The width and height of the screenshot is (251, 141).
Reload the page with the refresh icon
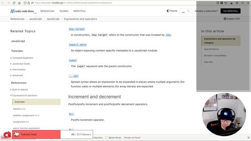(x=14, y=3)
